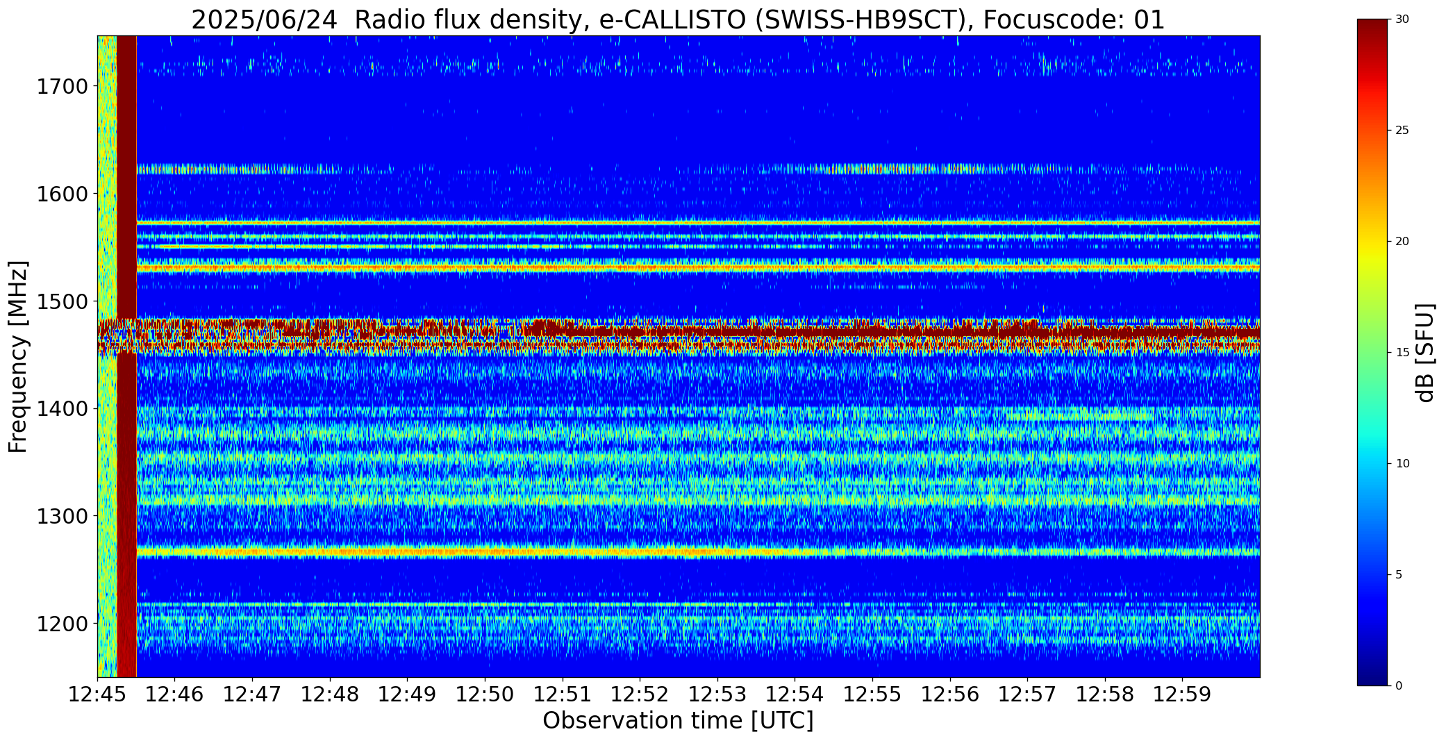The image size is (1446, 741).
Task: Click the 1500 frequency tick label
Action: [x=62, y=301]
